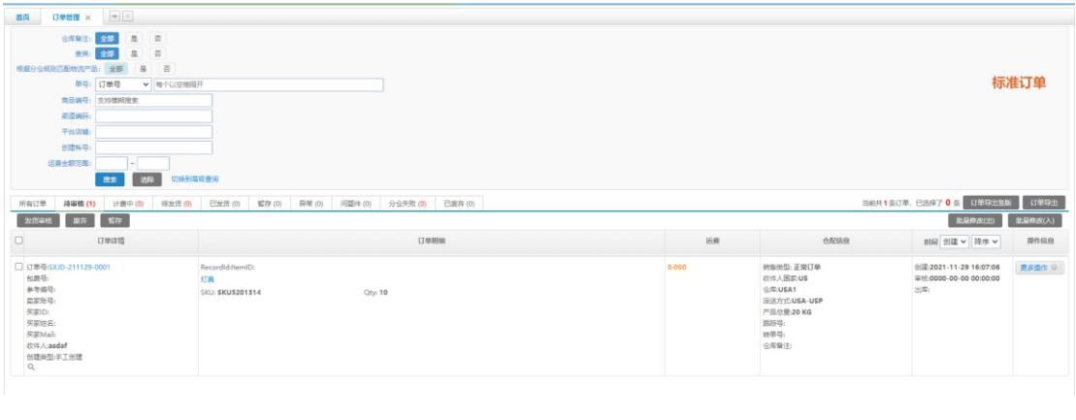
Task: Click the close-all tabs icon in the tab bar
Action: [x=128, y=16]
